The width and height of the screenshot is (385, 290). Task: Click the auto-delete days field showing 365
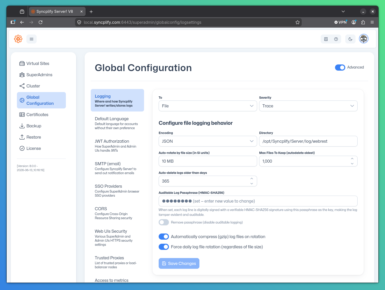[x=208, y=181]
